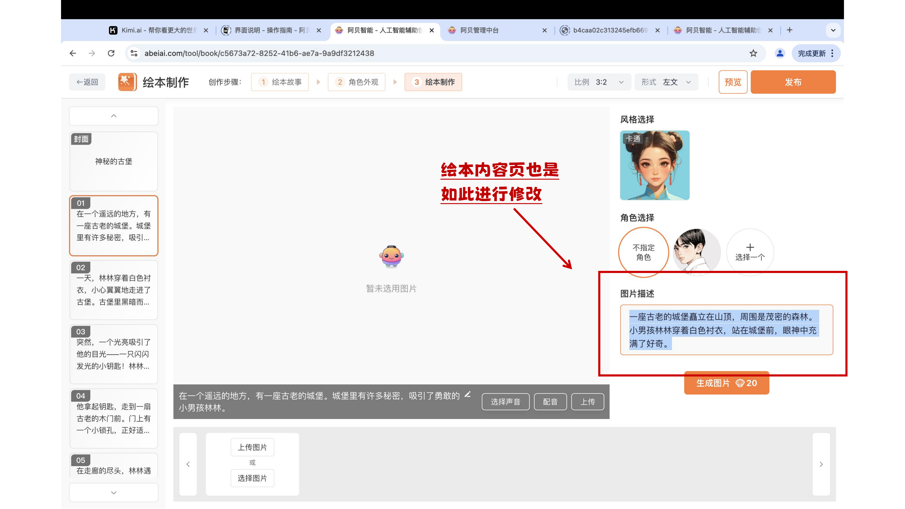This screenshot has height=509, width=905.
Task: Click the mascot placeholder image icon
Action: click(x=391, y=256)
